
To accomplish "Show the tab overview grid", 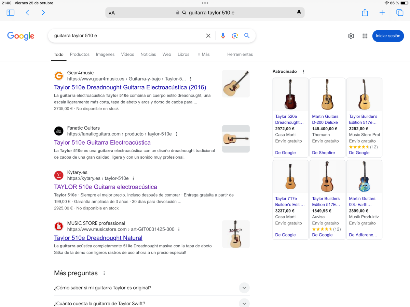I will (400, 13).
